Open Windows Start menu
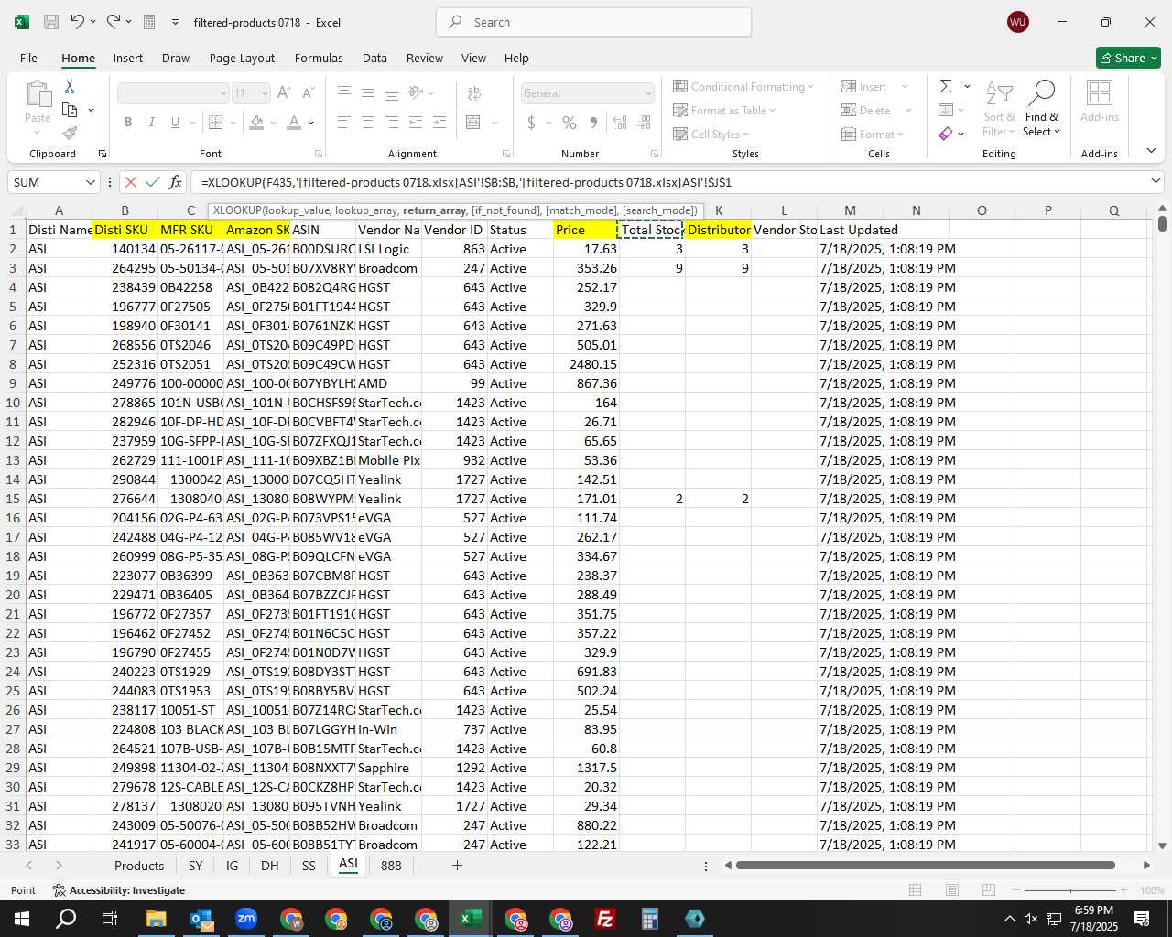 click(21, 919)
